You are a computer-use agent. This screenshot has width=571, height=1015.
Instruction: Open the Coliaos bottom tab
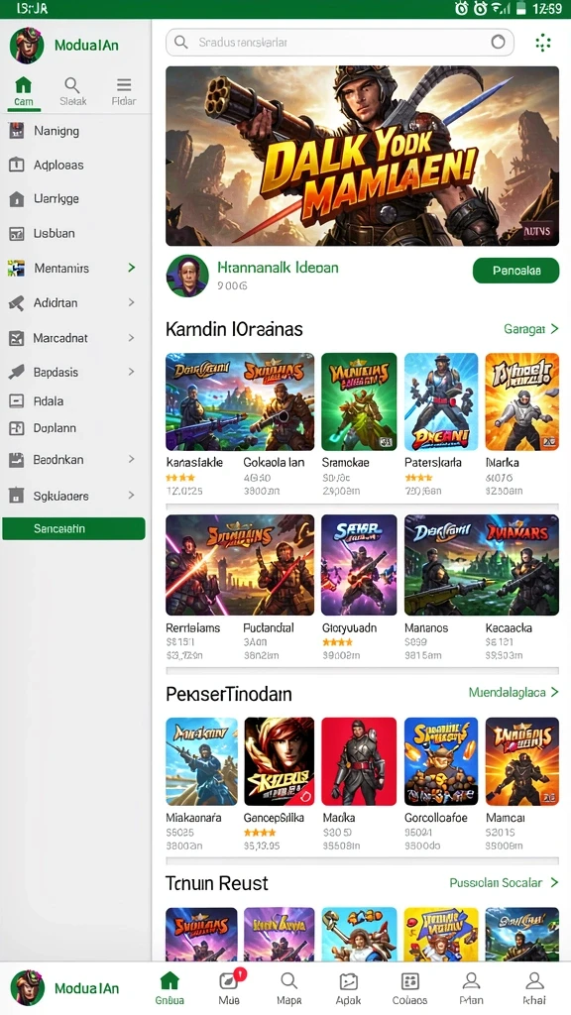point(409,988)
